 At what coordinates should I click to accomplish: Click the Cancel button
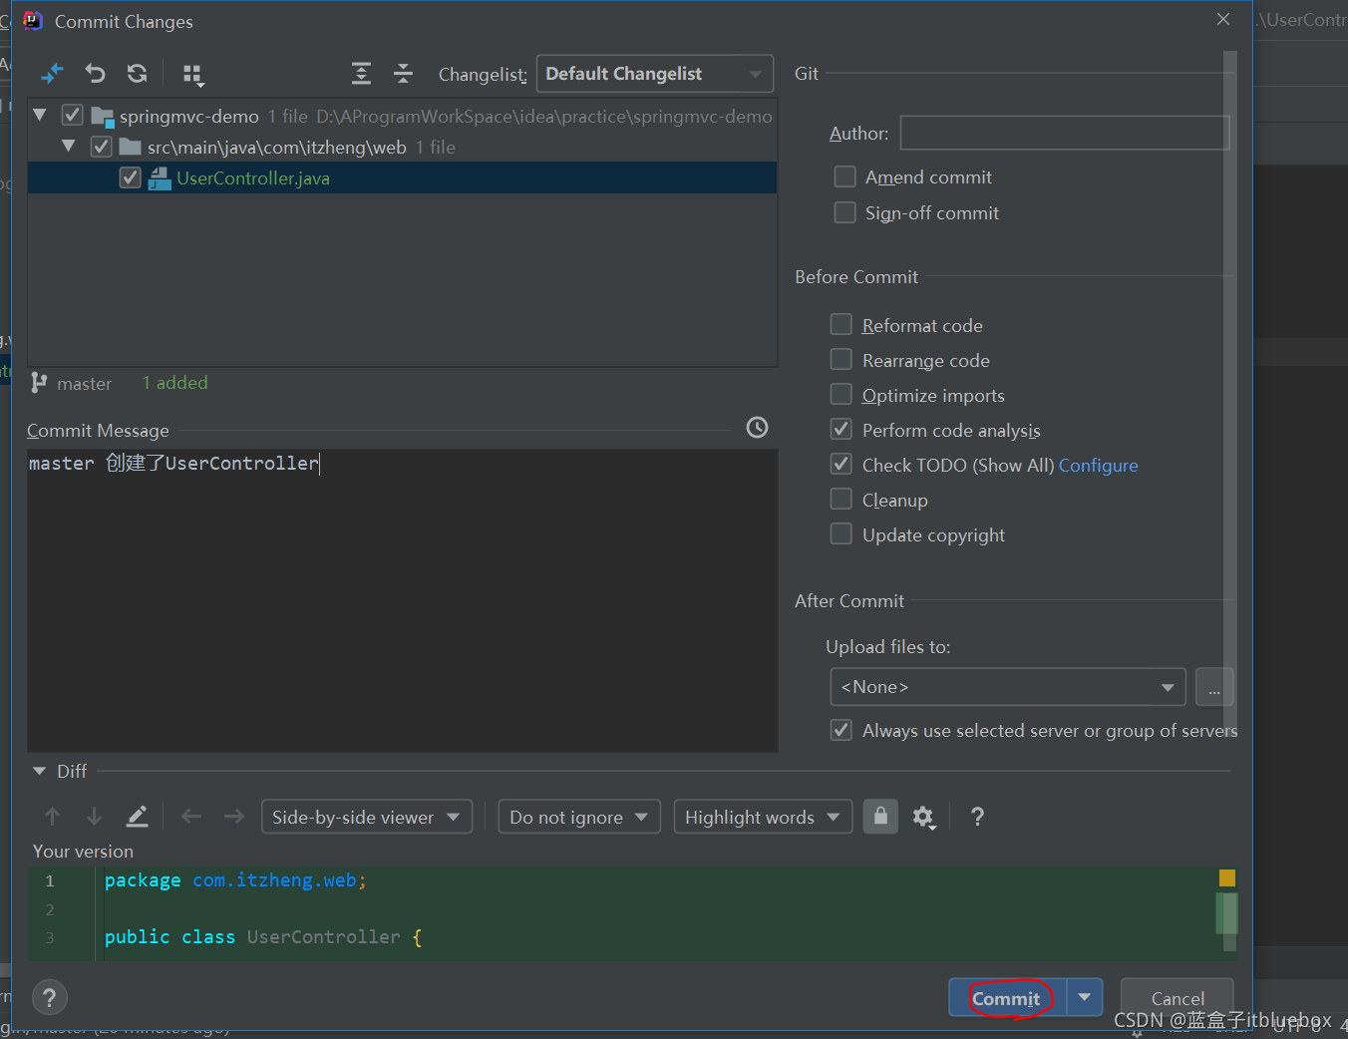[1178, 998]
